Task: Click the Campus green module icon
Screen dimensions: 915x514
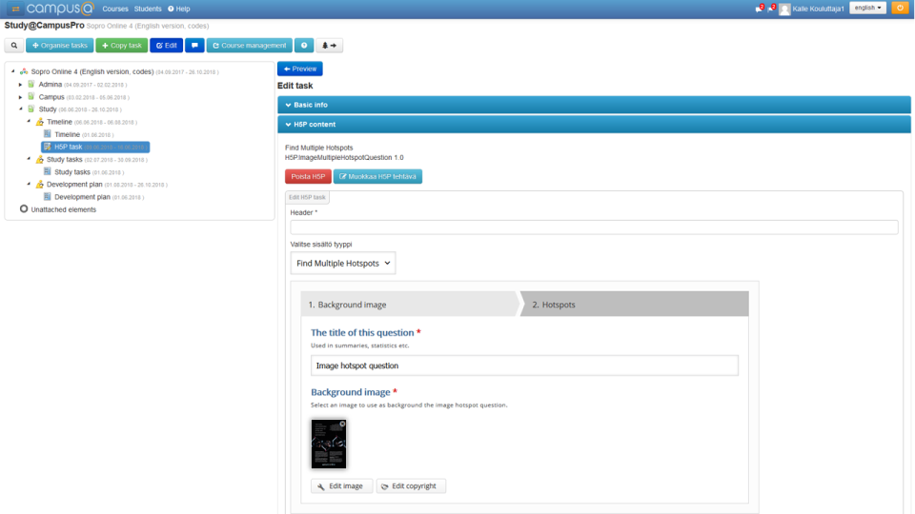Action: pos(31,97)
